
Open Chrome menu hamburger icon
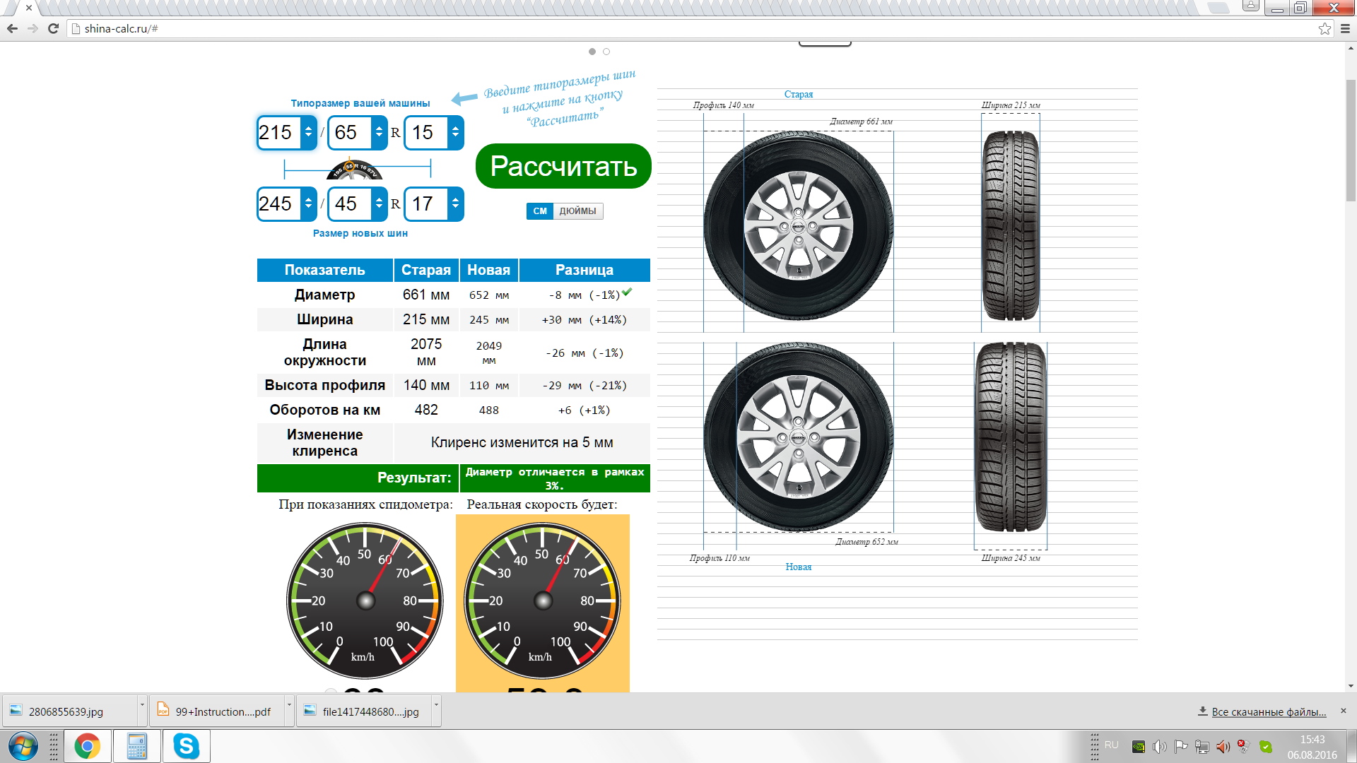1345,28
